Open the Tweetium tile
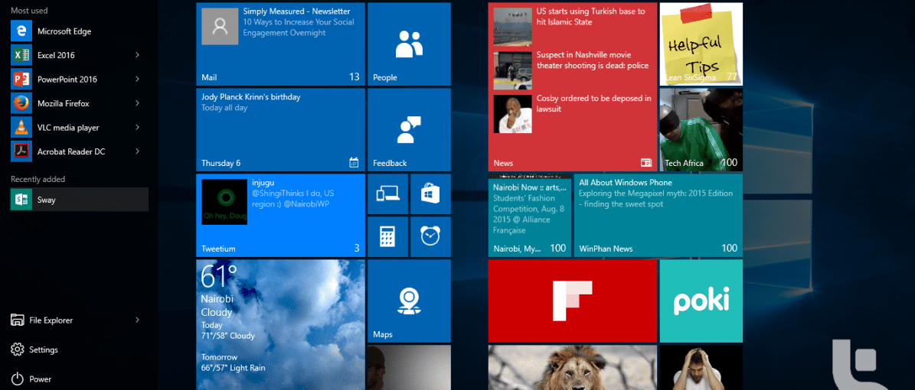This screenshot has height=390, width=915. (x=281, y=215)
